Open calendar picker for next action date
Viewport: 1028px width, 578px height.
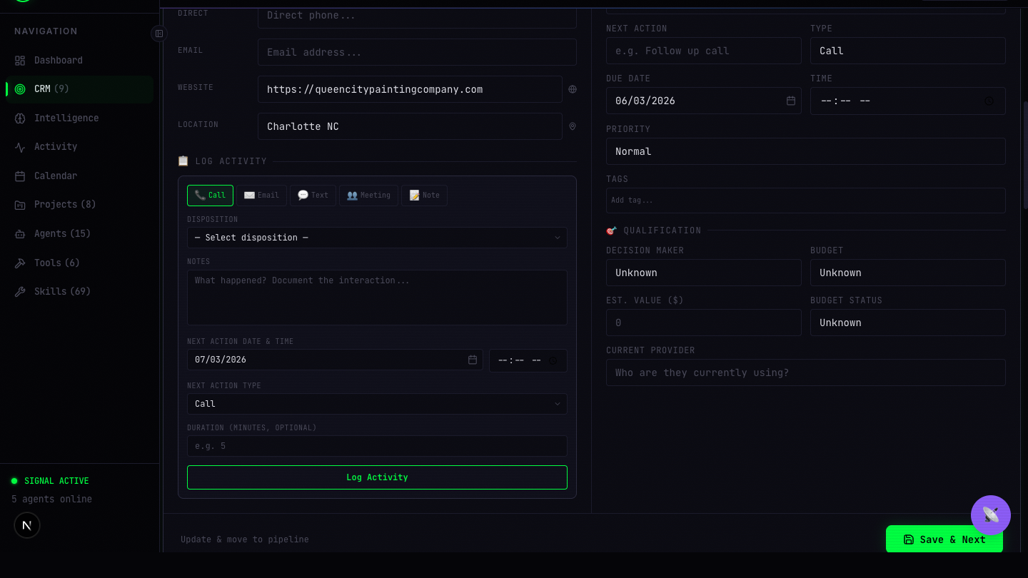473,360
